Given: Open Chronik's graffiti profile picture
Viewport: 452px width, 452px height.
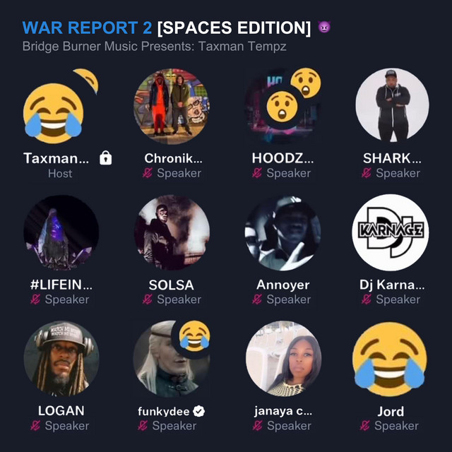Looking at the screenshot, I should pyautogui.click(x=172, y=106).
